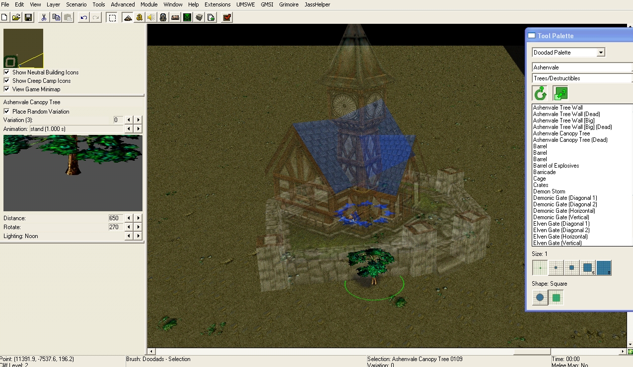Open the File menu
Screen dimensions: 633x367
click(x=5, y=4)
